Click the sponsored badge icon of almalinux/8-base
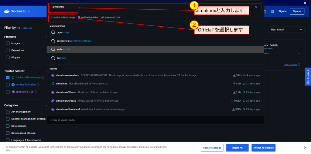 53,101
